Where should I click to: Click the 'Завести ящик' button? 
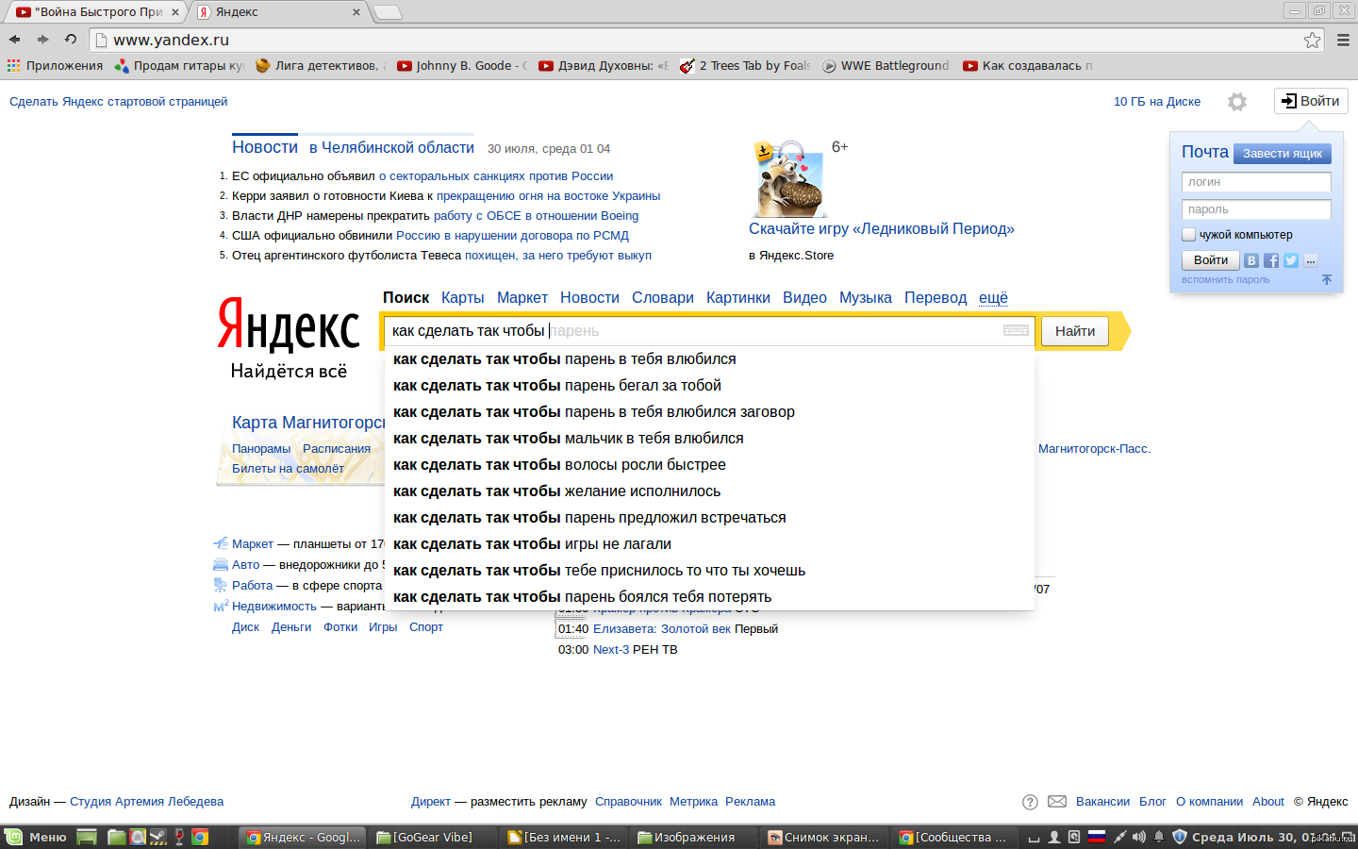[x=1282, y=154]
